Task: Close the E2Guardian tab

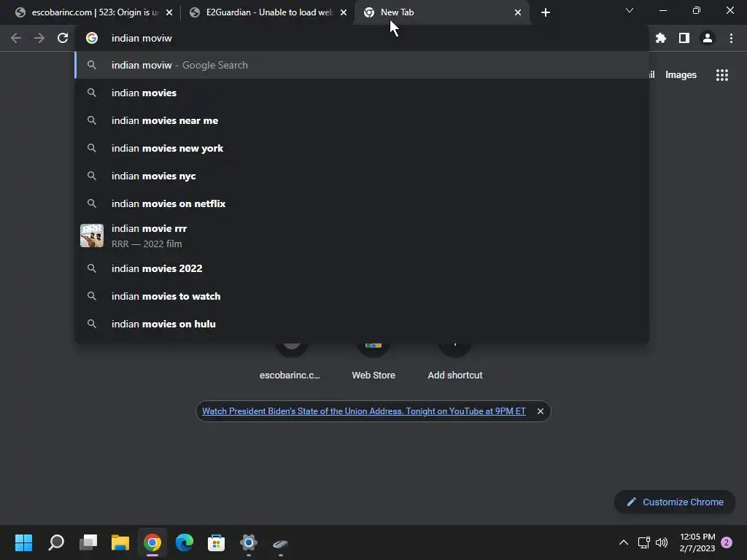Action: tap(344, 12)
